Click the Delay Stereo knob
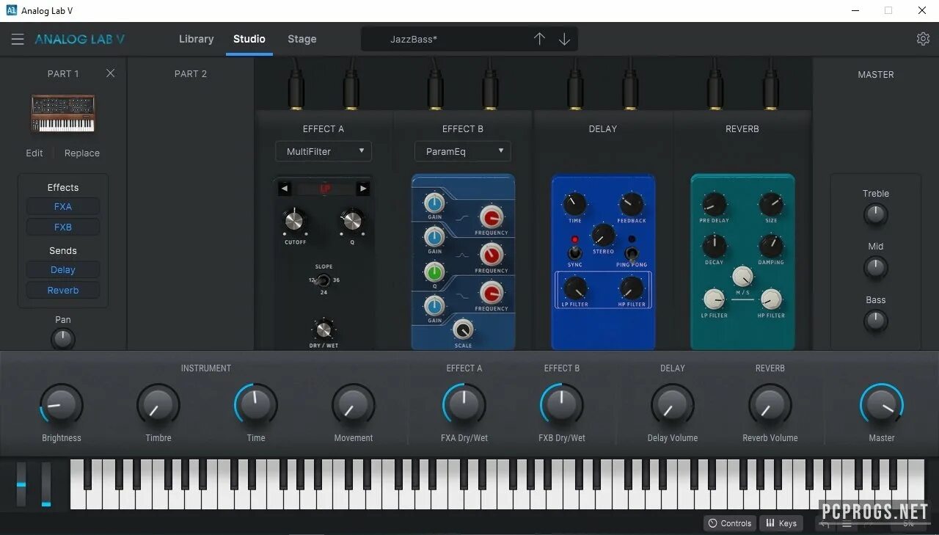Image resolution: width=939 pixels, height=535 pixels. click(603, 235)
